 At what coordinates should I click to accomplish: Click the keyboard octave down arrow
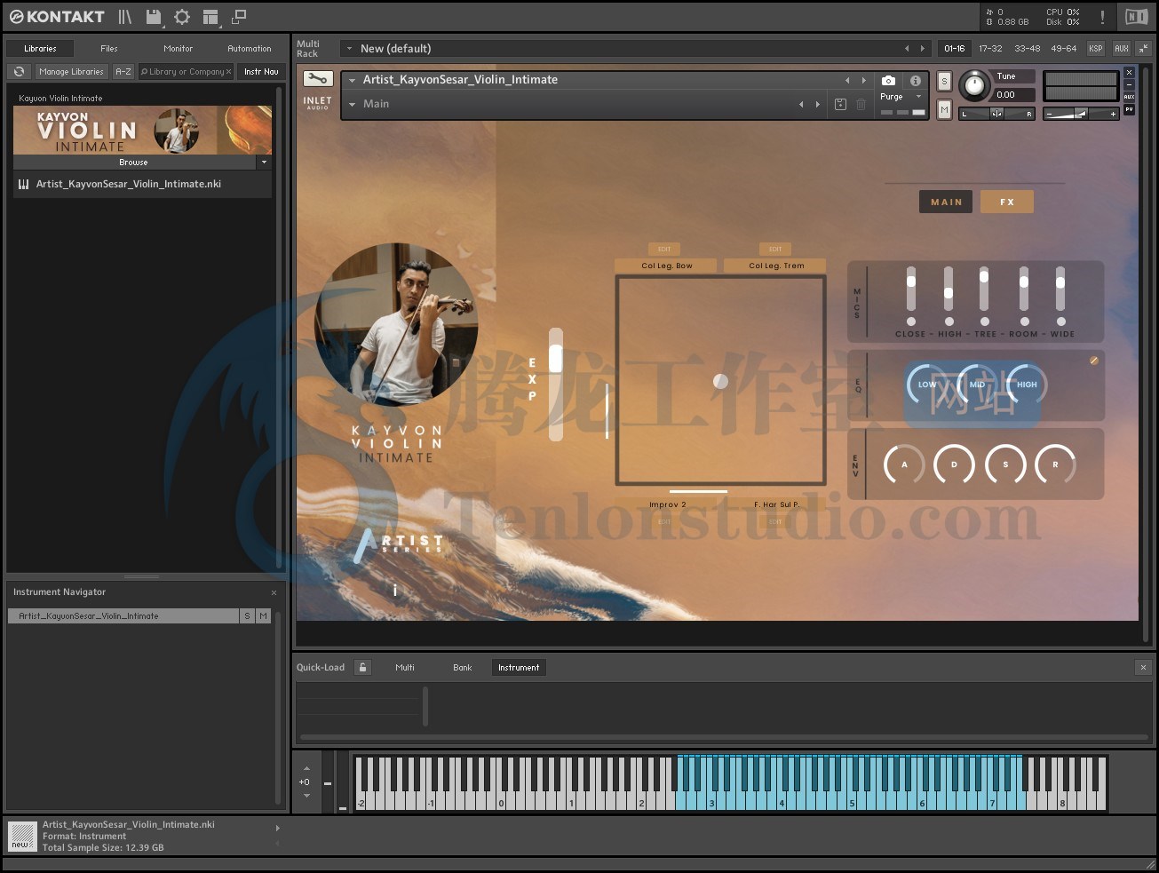306,796
